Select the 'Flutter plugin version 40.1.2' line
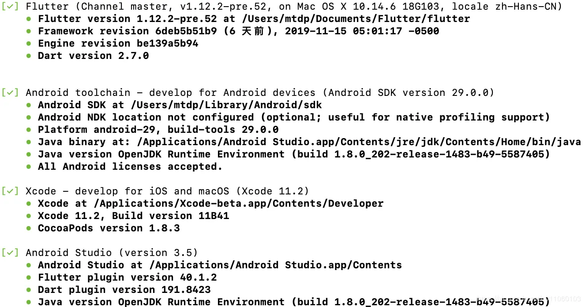585x307 pixels. click(x=127, y=278)
